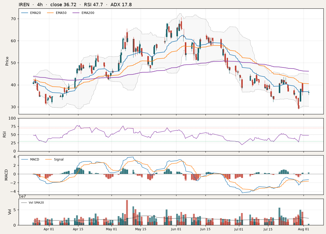Click the 100 RSI axis tick
The height and width of the screenshot is (234, 326).
pyautogui.click(x=13, y=118)
